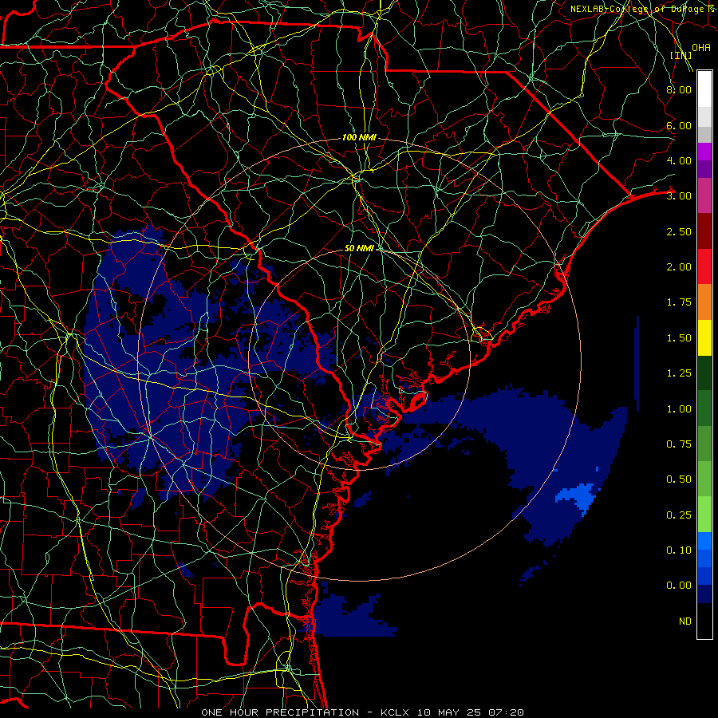Click the 1.00 legend value

click(679, 409)
